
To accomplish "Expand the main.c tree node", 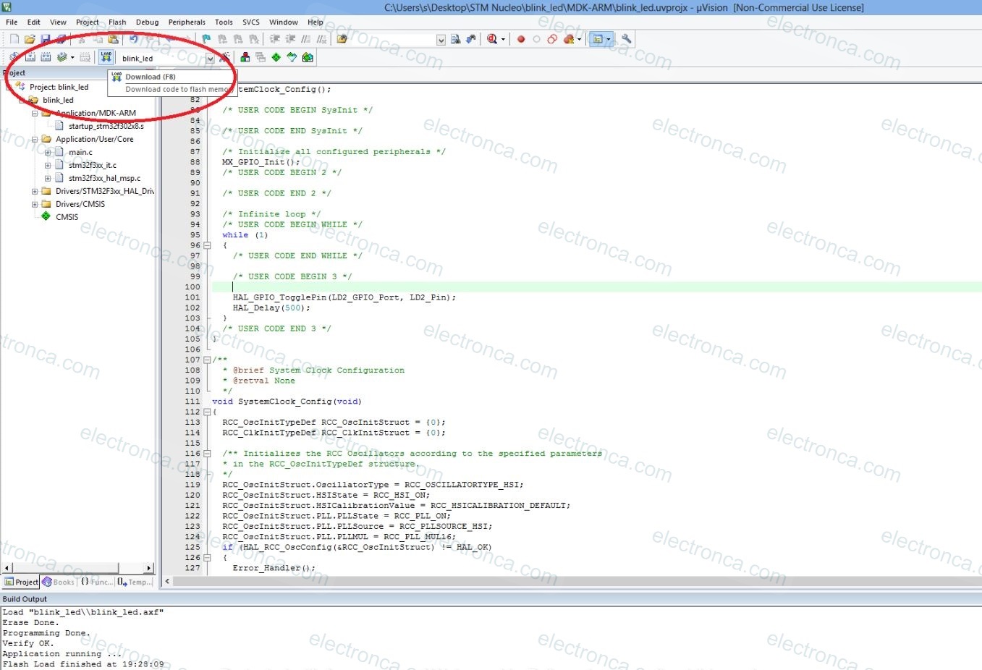I will coord(48,153).
